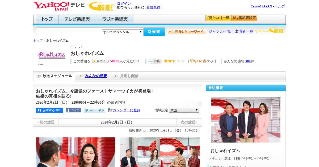Click the 検索 search button
This screenshot has width=319, height=167.
pyautogui.click(x=154, y=32)
